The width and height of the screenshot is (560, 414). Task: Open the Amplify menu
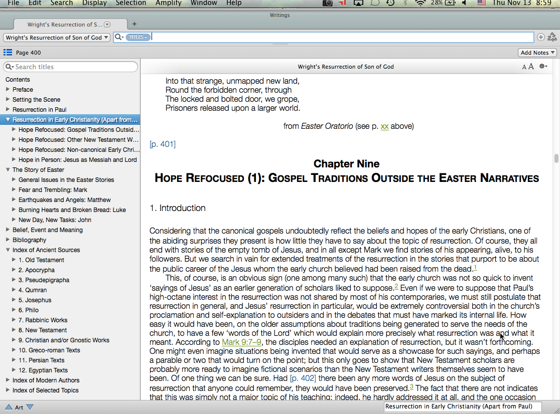(x=168, y=3)
